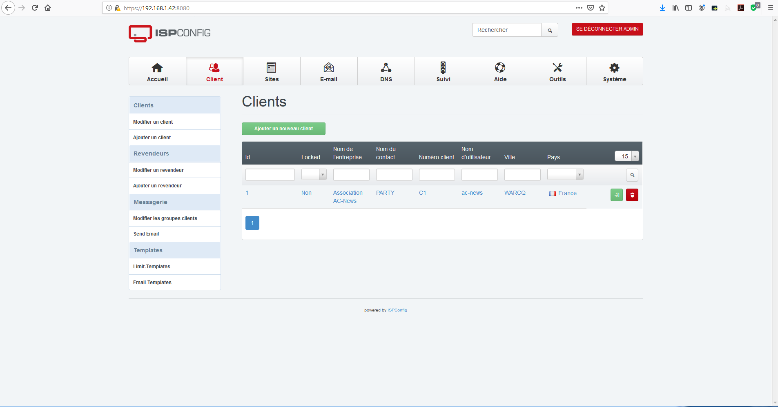Open Ajouter un client in sidebar
Image resolution: width=778 pixels, height=407 pixels.
coord(175,138)
